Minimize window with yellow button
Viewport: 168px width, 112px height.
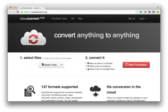13,7
